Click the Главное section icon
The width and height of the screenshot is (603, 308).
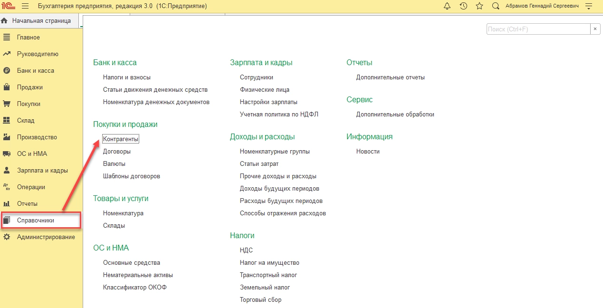click(x=7, y=38)
